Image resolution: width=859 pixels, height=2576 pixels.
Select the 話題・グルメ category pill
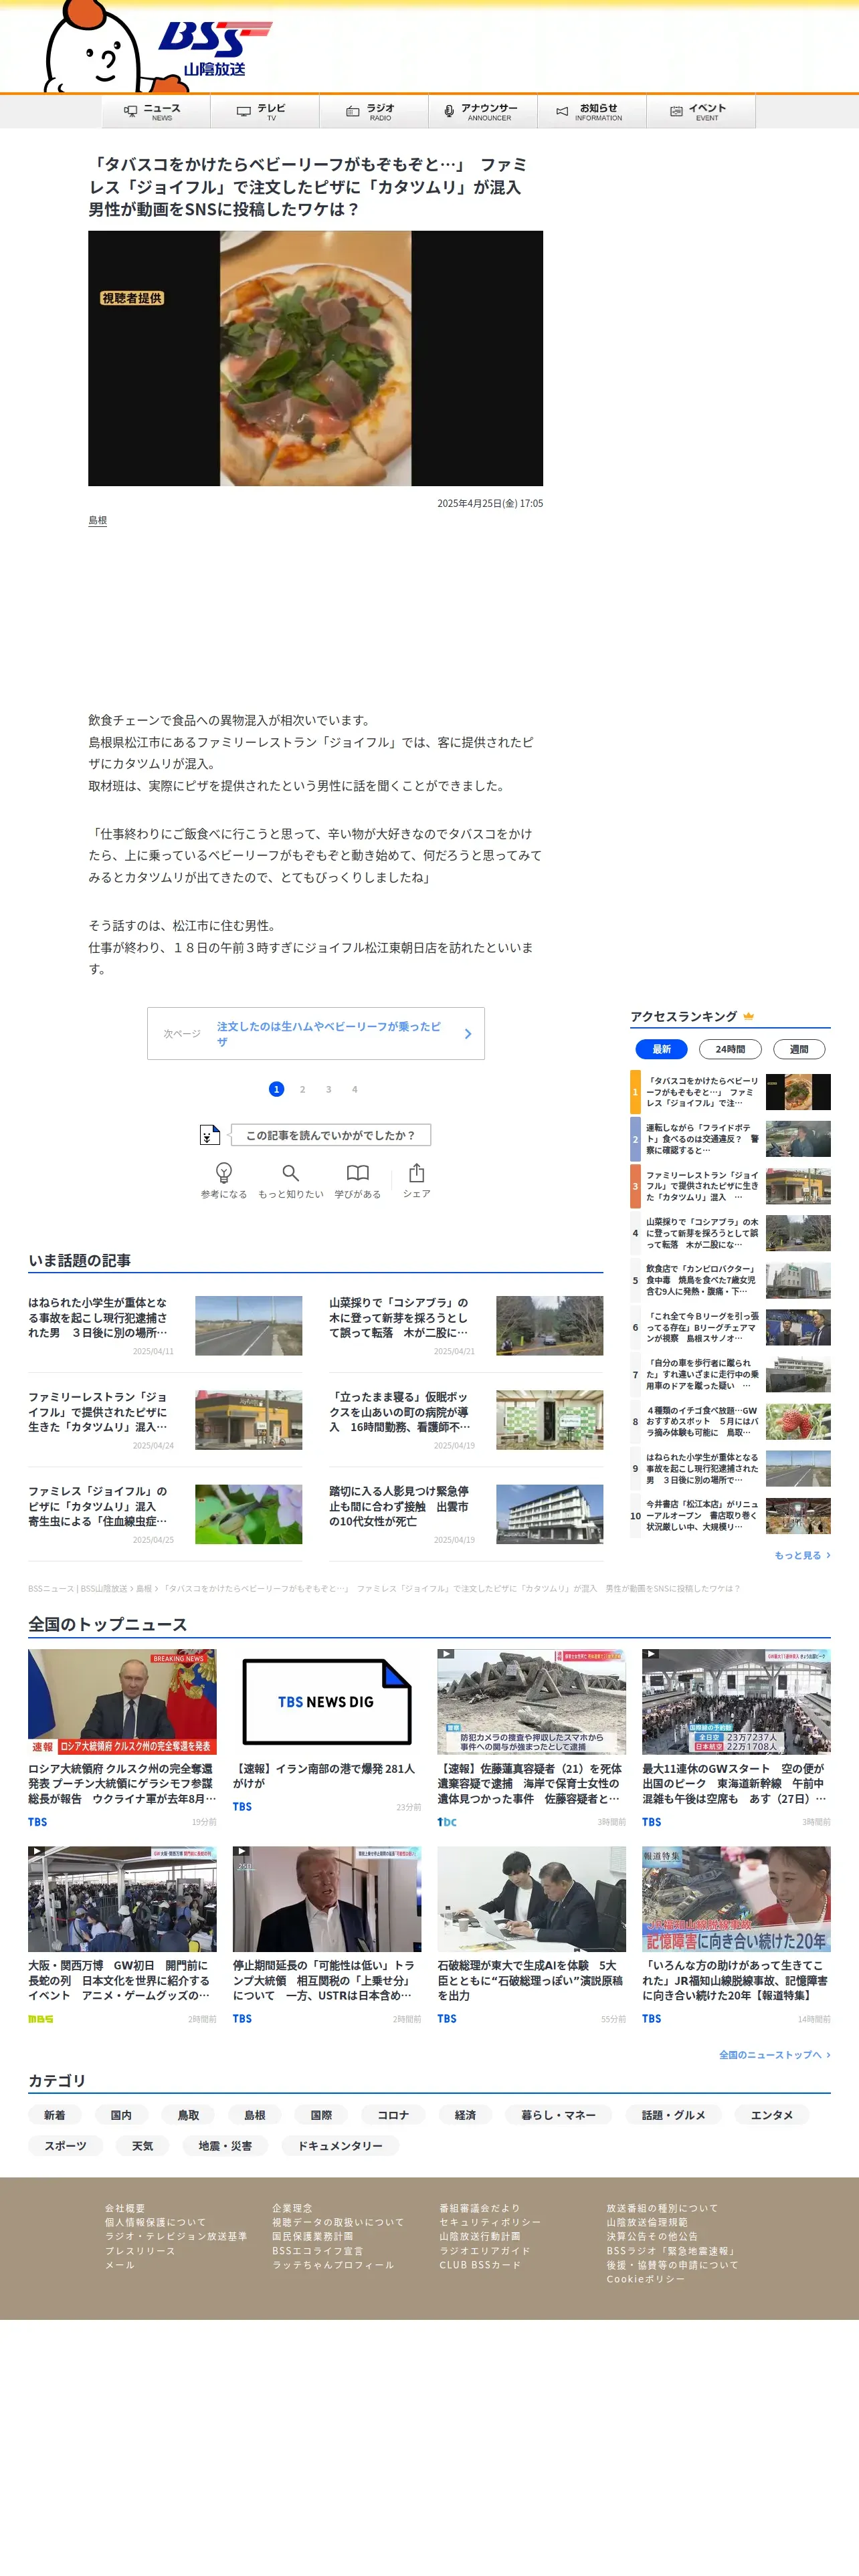point(673,2115)
